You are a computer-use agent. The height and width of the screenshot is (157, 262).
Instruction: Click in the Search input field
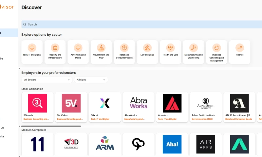click(x=142, y=24)
